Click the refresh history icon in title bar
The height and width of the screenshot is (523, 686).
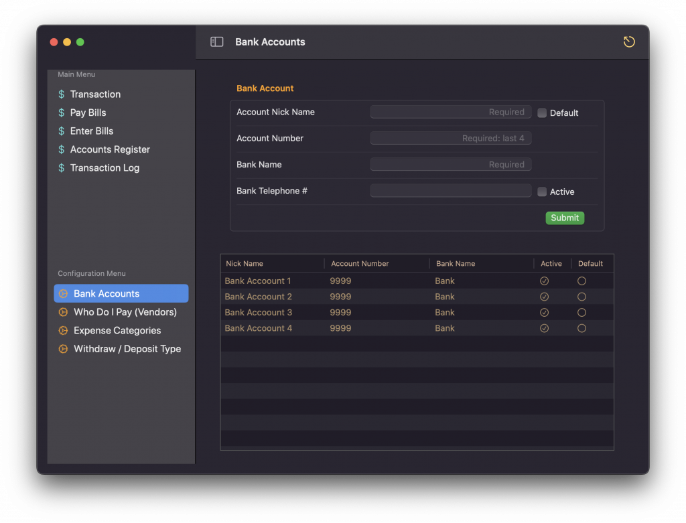pyautogui.click(x=628, y=42)
